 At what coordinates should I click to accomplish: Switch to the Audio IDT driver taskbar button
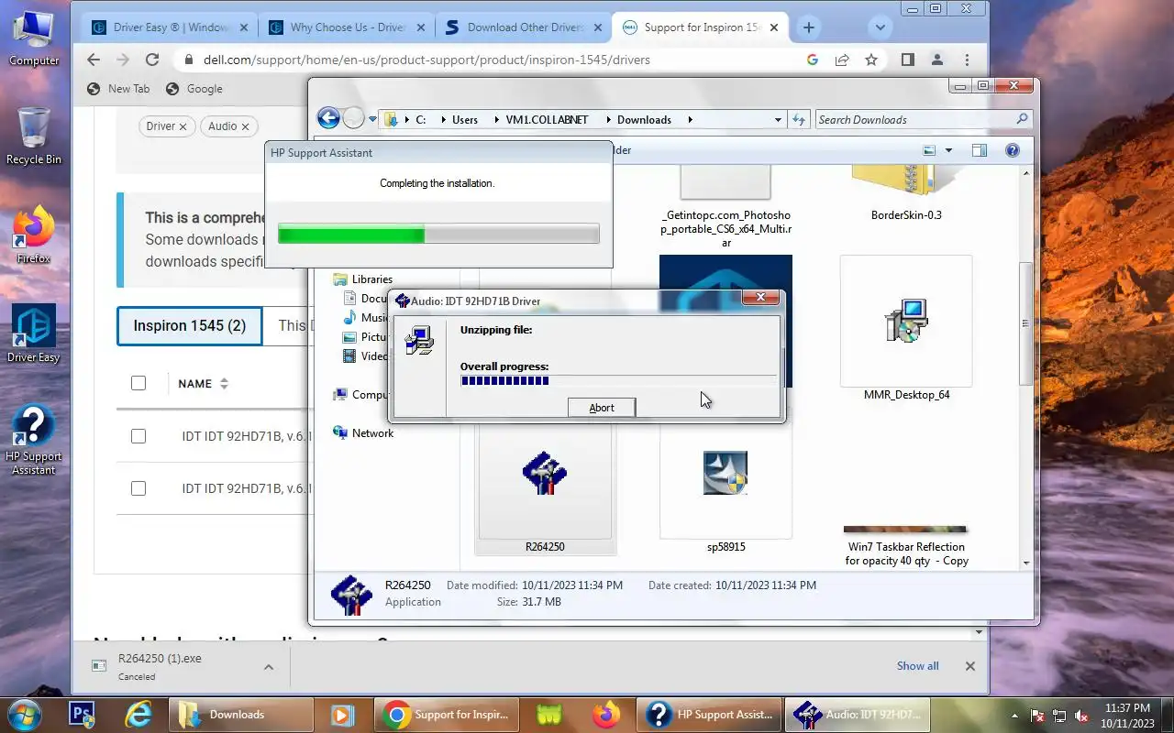[x=858, y=715]
